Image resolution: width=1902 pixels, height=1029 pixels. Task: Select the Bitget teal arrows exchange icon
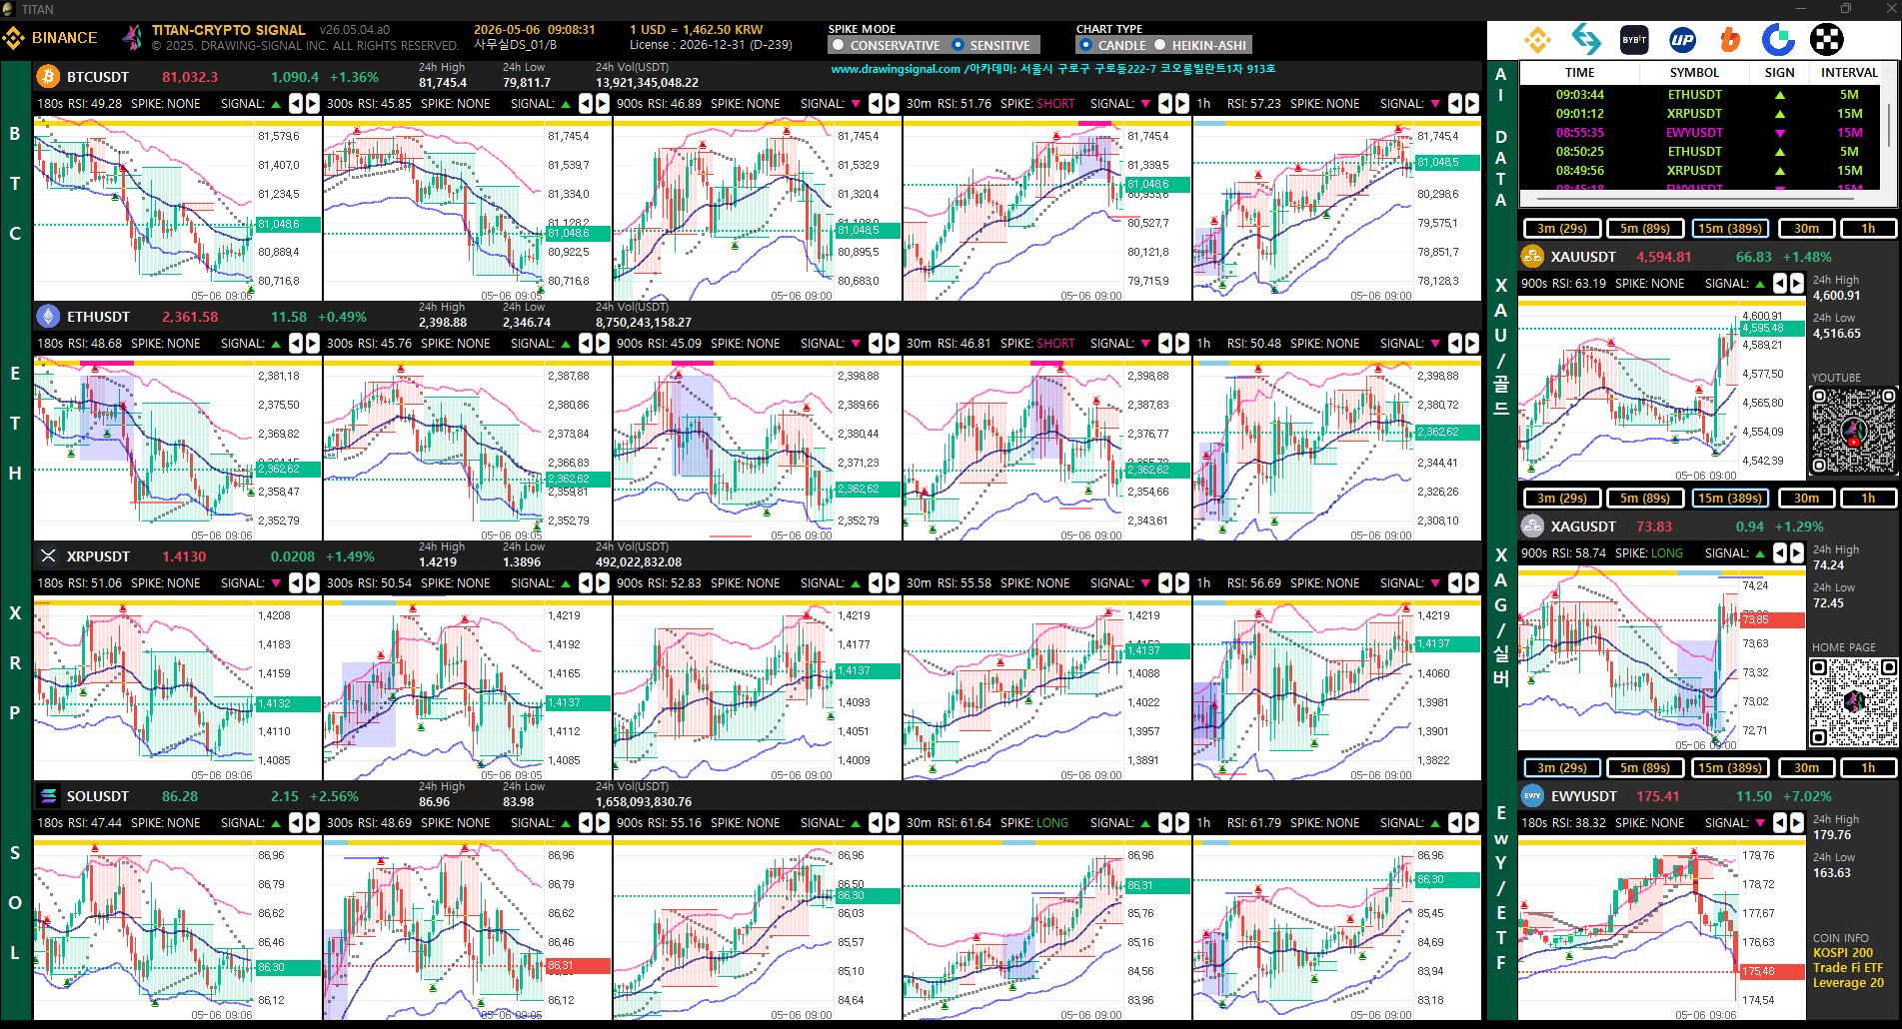click(1586, 40)
